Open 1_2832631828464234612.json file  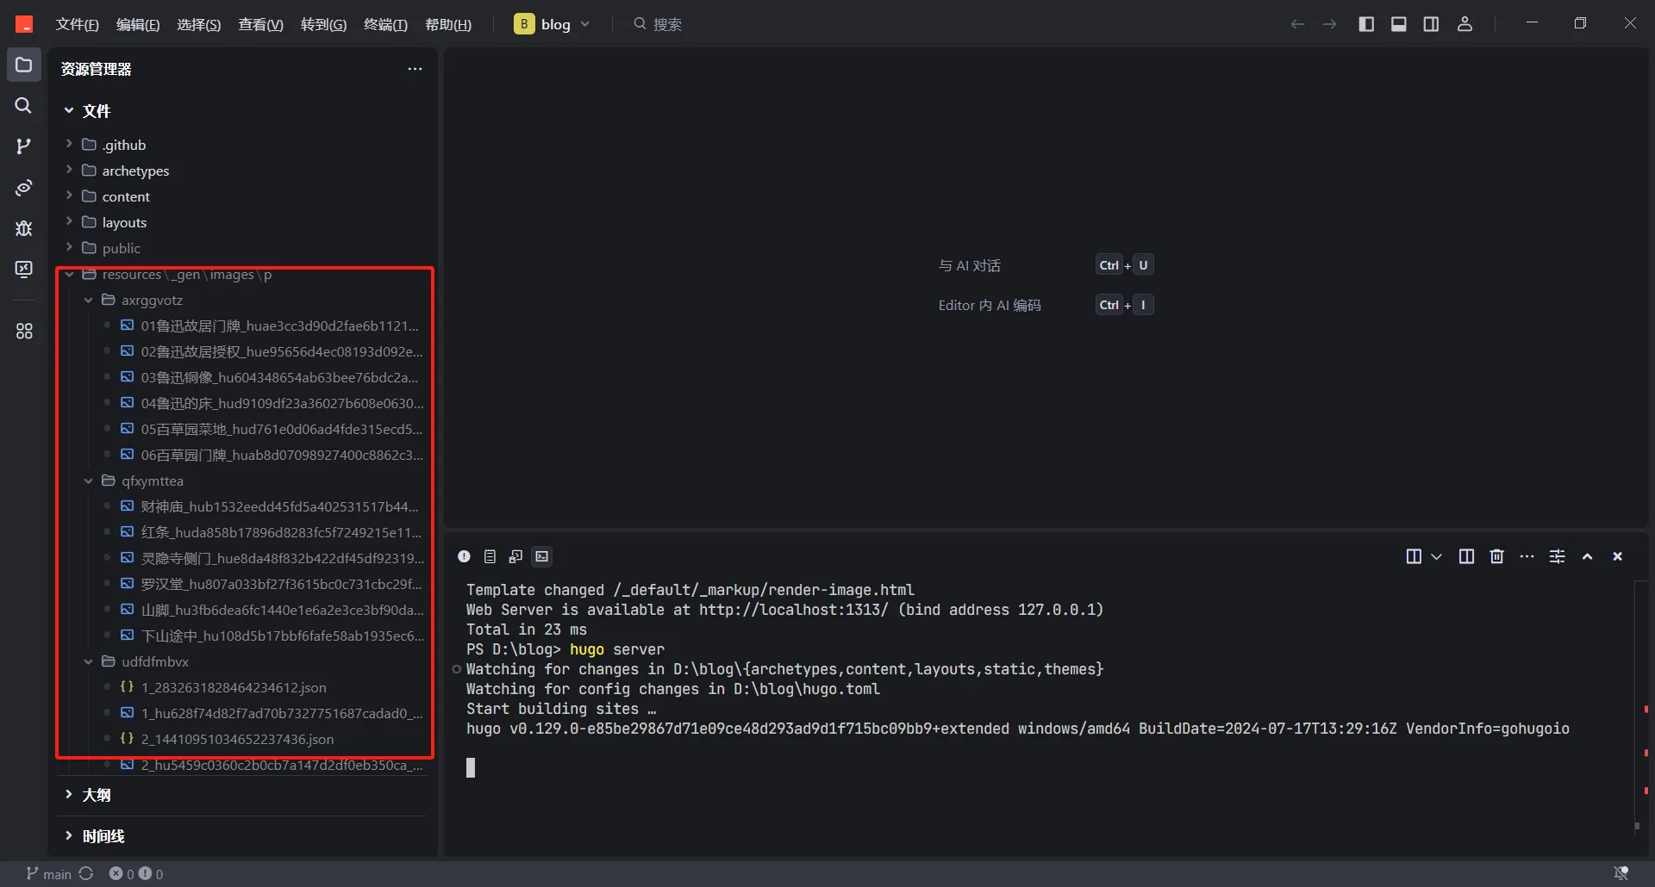[244, 687]
